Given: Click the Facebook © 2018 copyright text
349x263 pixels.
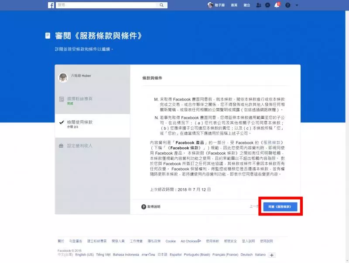Looking at the screenshot, I should (69, 250).
